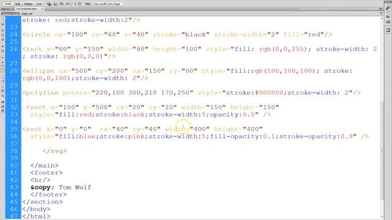Open the bottom icon in right panel dock

click(388, 30)
